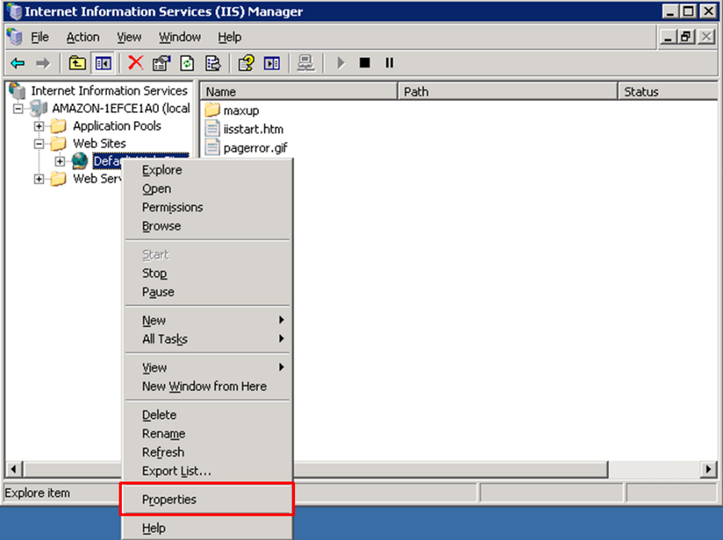
Task: Click the Refresh toolbar icon
Action: 187,62
